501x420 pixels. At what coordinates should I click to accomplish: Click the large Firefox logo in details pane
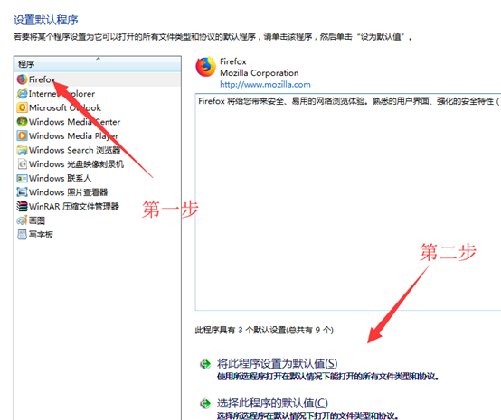[205, 66]
